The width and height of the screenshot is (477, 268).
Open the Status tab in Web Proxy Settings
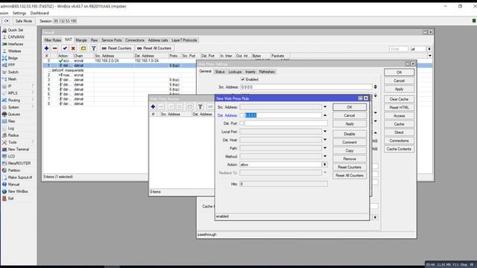pyautogui.click(x=220, y=71)
